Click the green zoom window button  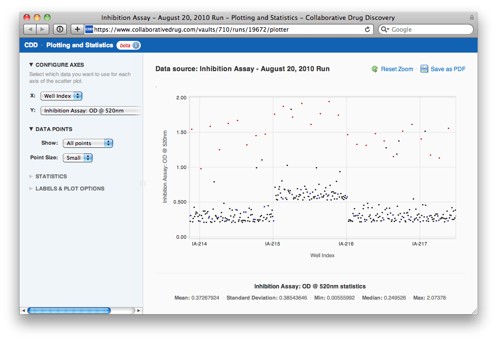pos(47,18)
